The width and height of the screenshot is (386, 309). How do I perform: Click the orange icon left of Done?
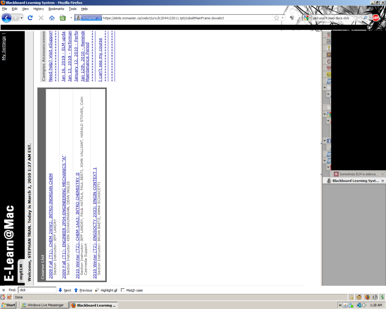(x=9, y=297)
